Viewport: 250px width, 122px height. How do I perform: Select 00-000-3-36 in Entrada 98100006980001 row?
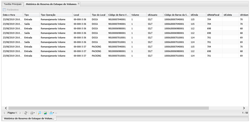click(x=80, y=29)
